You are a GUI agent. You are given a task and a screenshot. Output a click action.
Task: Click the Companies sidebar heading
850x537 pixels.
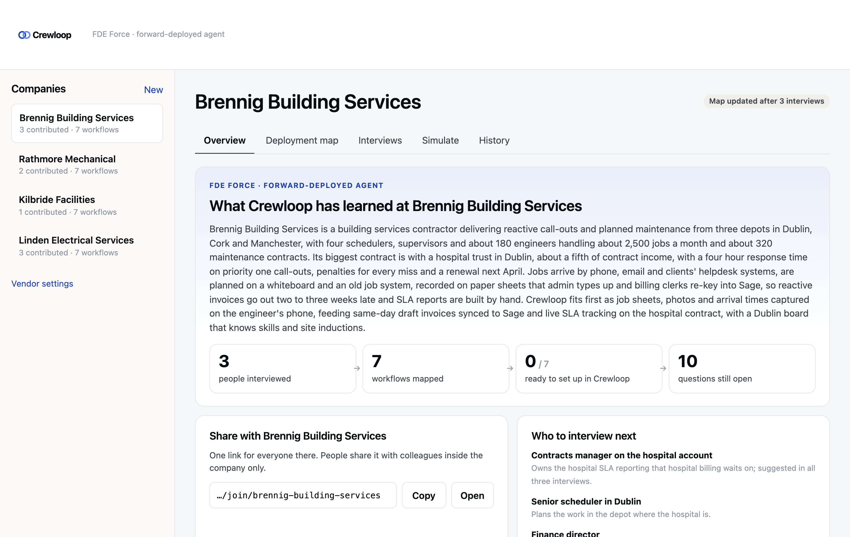click(x=38, y=89)
